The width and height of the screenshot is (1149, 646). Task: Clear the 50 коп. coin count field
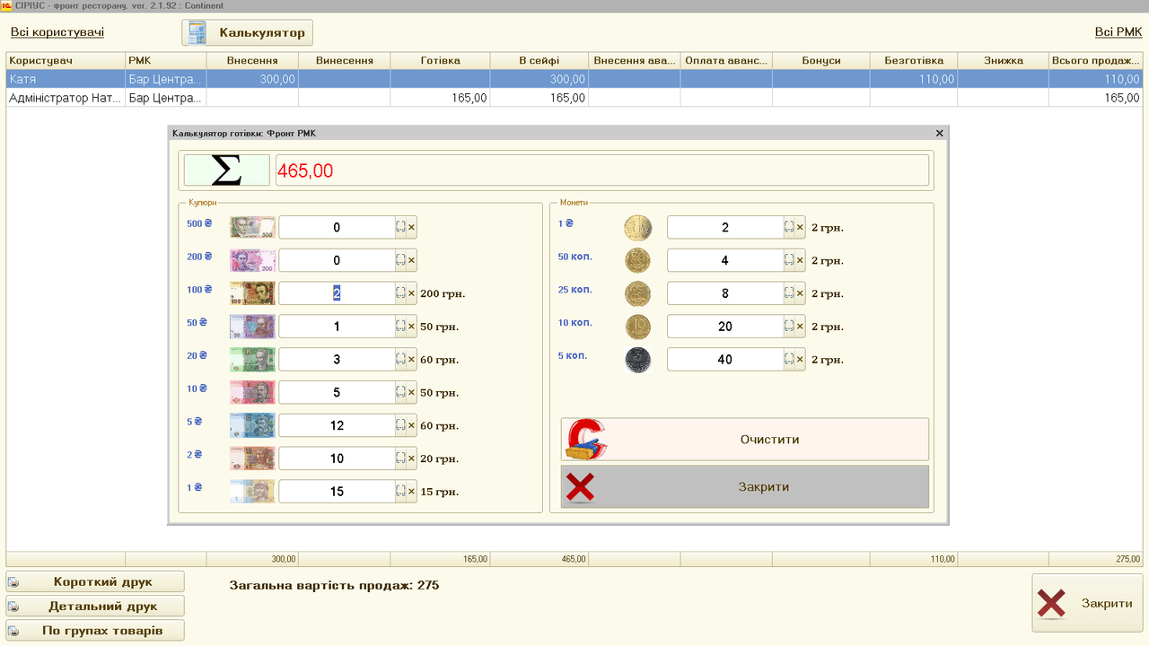(800, 261)
